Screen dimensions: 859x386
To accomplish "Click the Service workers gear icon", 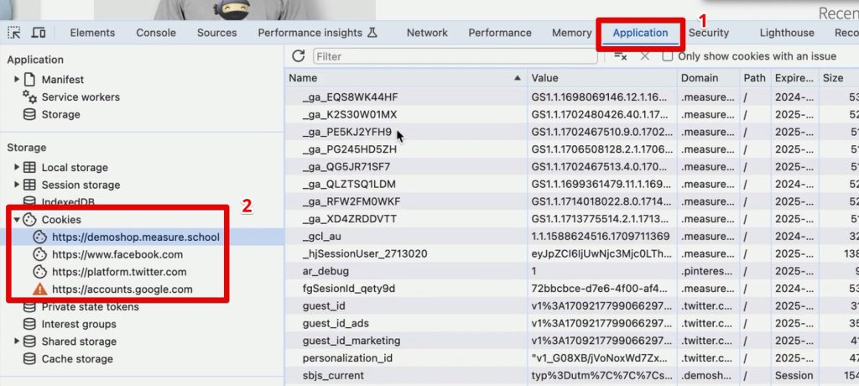I will [x=29, y=97].
